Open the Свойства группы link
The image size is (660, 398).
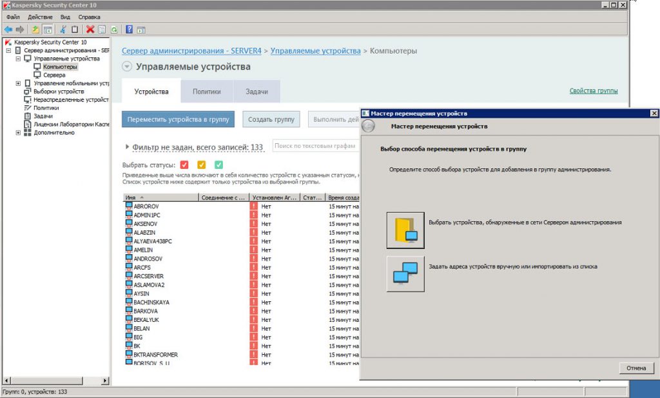[594, 92]
